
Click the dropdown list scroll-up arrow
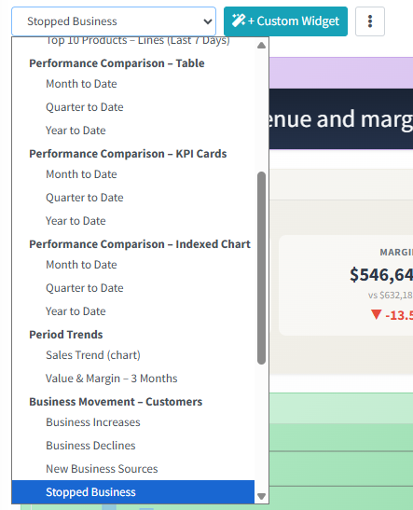(x=261, y=45)
